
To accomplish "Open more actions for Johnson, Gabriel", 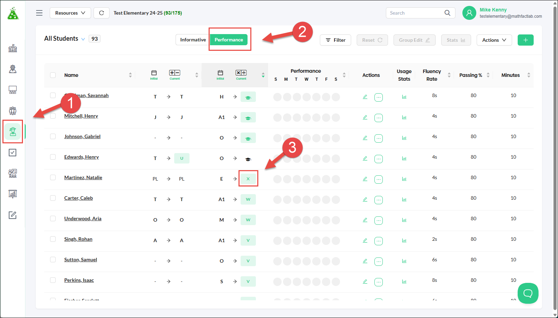I will (379, 138).
